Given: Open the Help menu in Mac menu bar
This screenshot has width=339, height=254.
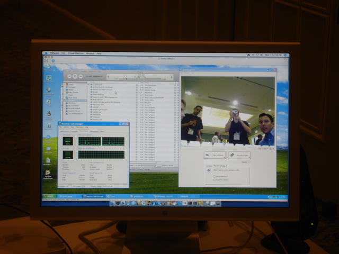Looking at the screenshot, I should [x=99, y=53].
